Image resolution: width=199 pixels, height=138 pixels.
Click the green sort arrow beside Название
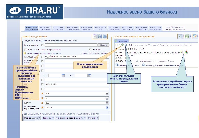tap(116, 41)
